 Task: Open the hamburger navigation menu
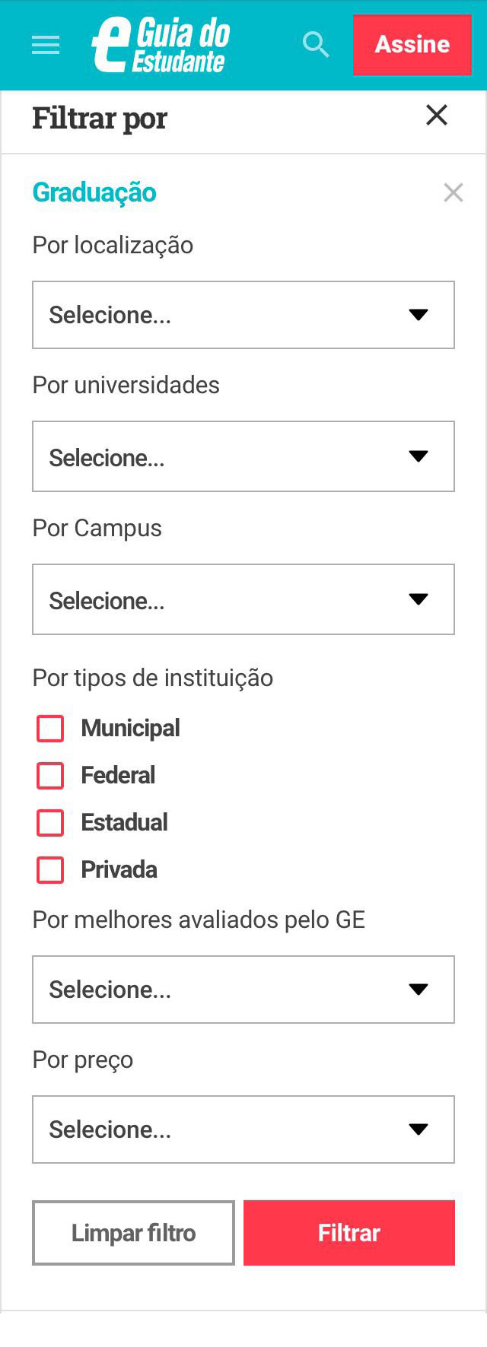[45, 45]
